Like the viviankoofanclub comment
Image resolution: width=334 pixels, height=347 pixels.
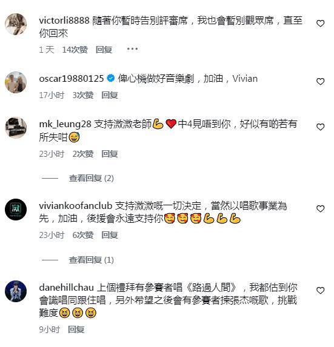[x=320, y=209]
